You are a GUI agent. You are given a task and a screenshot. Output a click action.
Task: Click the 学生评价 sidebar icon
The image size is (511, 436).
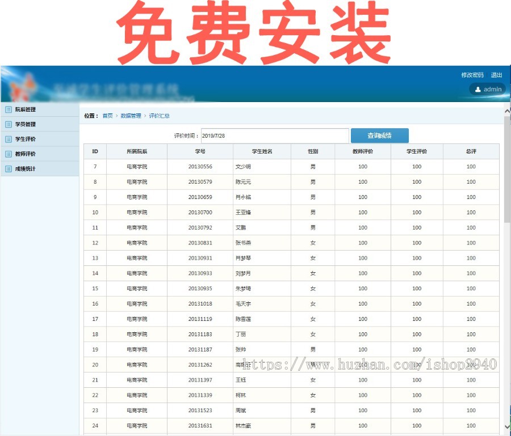(x=8, y=139)
